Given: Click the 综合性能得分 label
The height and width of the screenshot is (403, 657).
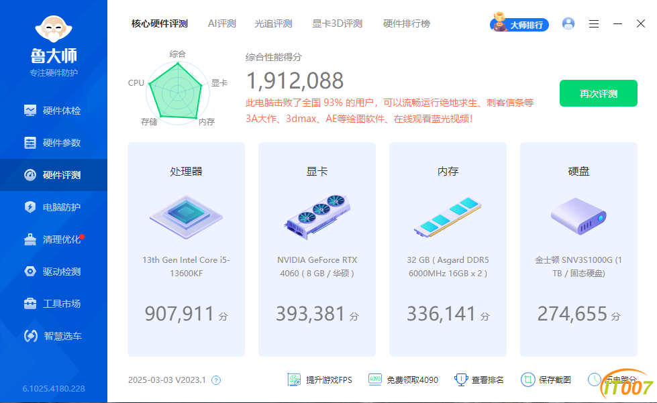Looking at the screenshot, I should pos(274,58).
